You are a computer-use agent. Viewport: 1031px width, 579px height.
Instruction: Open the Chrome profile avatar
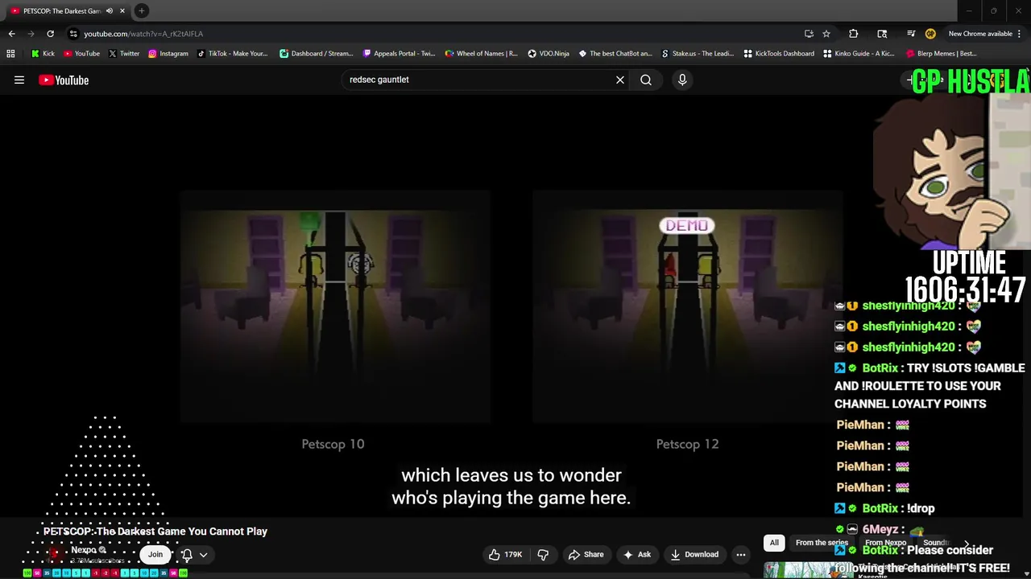coord(930,34)
